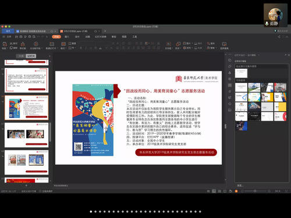Click the File menu button
Image resolution: width=291 pixels, height=218 pixels.
(x=8, y=37)
